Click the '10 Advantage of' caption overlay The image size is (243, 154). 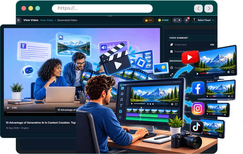66,110
